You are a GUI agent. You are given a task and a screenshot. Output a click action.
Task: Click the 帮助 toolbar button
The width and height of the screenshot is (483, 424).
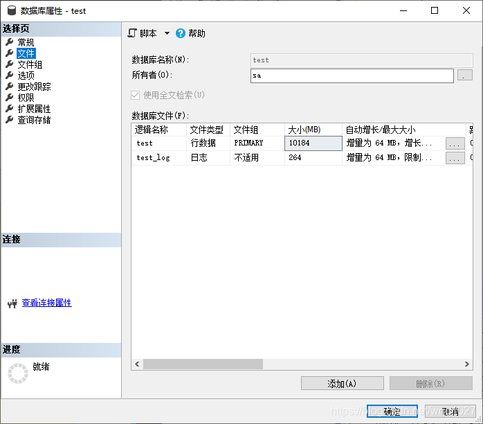coord(191,33)
